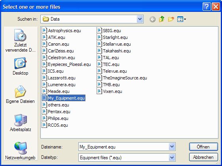The height and width of the screenshot is (166, 222).
Task: Select Lumenera.equ file name
Action: pyautogui.click(x=62, y=85)
